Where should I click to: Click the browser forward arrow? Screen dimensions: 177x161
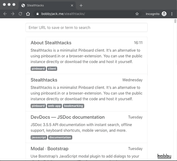point(13,14)
